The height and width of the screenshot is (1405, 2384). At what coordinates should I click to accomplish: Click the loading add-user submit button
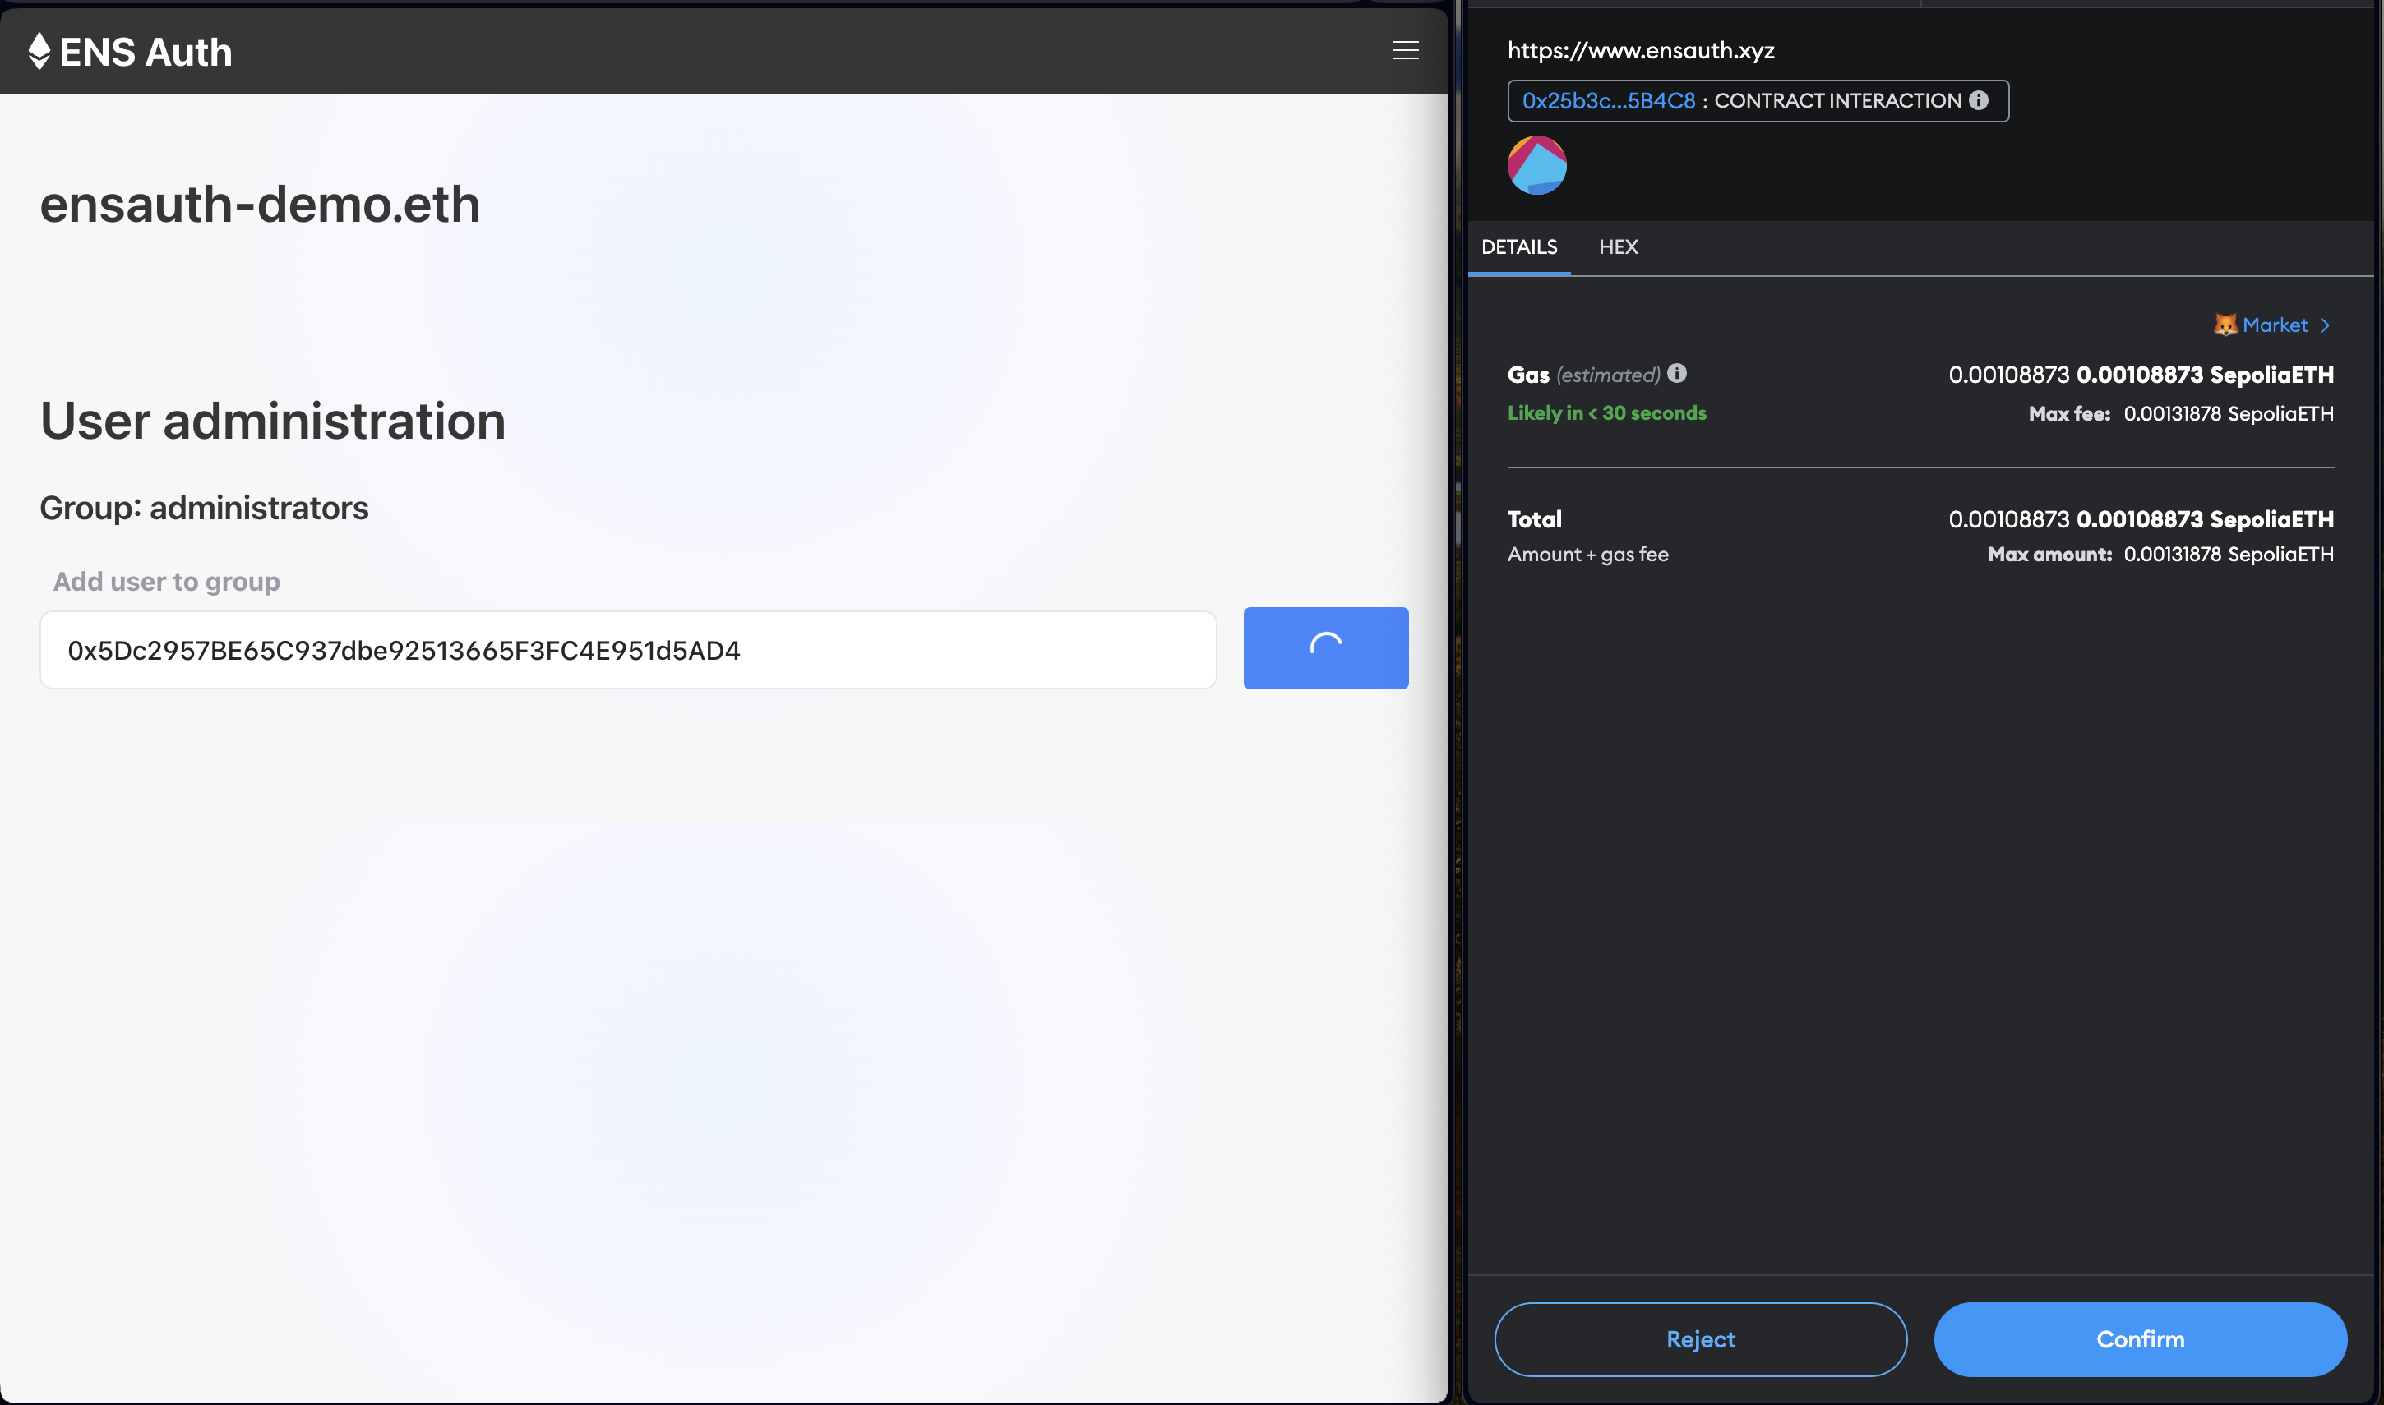[x=1325, y=647]
